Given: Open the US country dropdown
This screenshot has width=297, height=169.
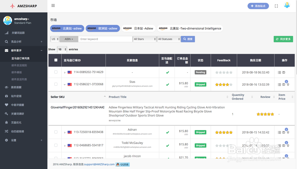Looking at the screenshot, I should pyautogui.click(x=55, y=39).
